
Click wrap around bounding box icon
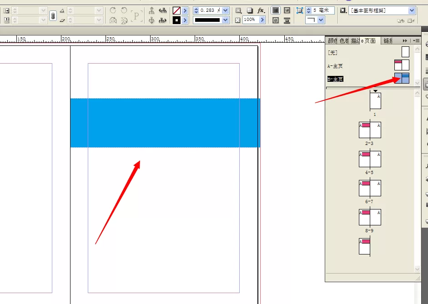click(x=287, y=10)
